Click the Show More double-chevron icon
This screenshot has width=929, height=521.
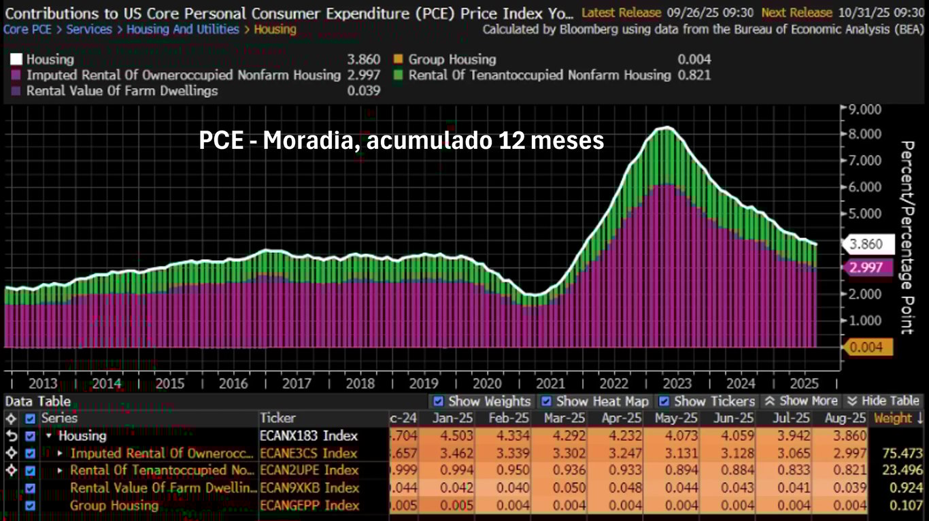pyautogui.click(x=770, y=401)
